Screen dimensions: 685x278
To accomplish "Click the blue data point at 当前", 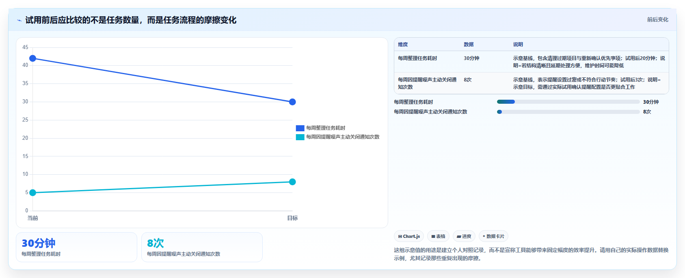I will 33,58.
